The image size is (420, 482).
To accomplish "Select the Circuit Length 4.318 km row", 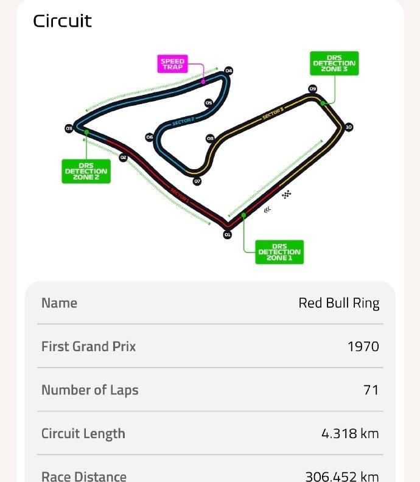I will [210, 433].
